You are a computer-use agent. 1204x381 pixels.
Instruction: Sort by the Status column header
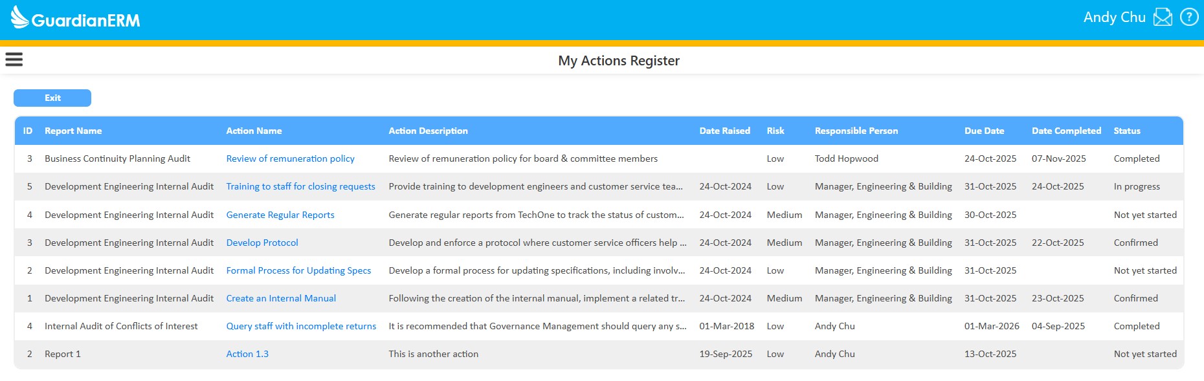[x=1126, y=131]
